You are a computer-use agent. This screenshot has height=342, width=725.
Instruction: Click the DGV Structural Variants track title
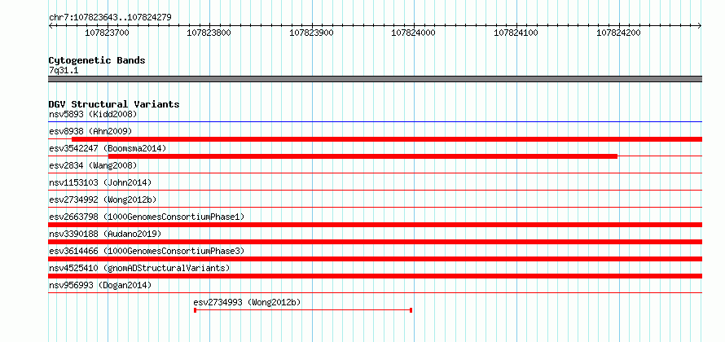tap(114, 104)
